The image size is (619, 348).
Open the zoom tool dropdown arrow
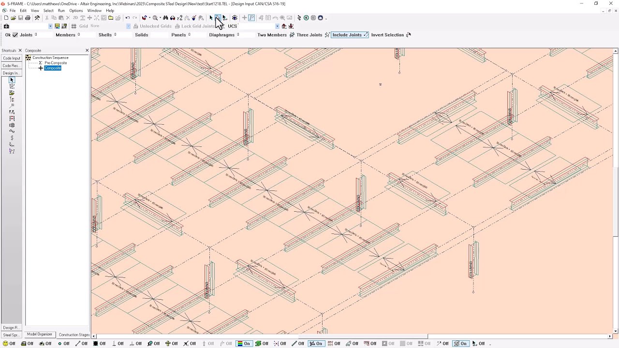coord(160,18)
